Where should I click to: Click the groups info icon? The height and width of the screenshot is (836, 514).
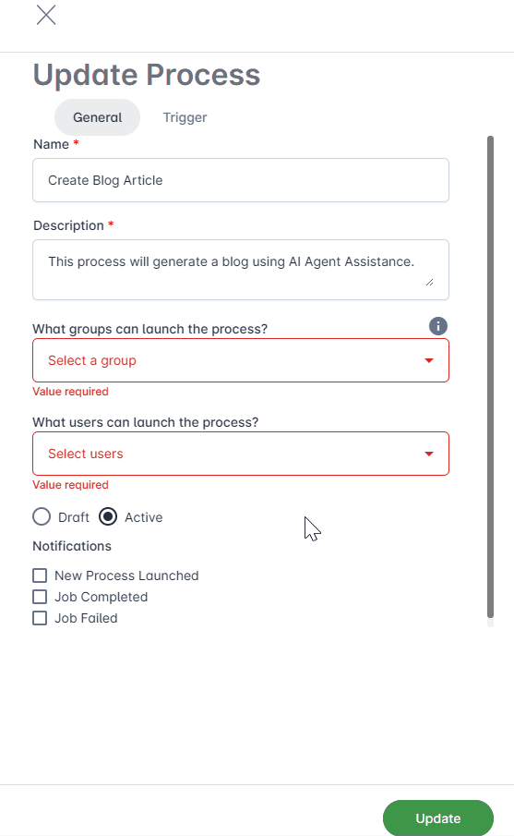pos(438,326)
